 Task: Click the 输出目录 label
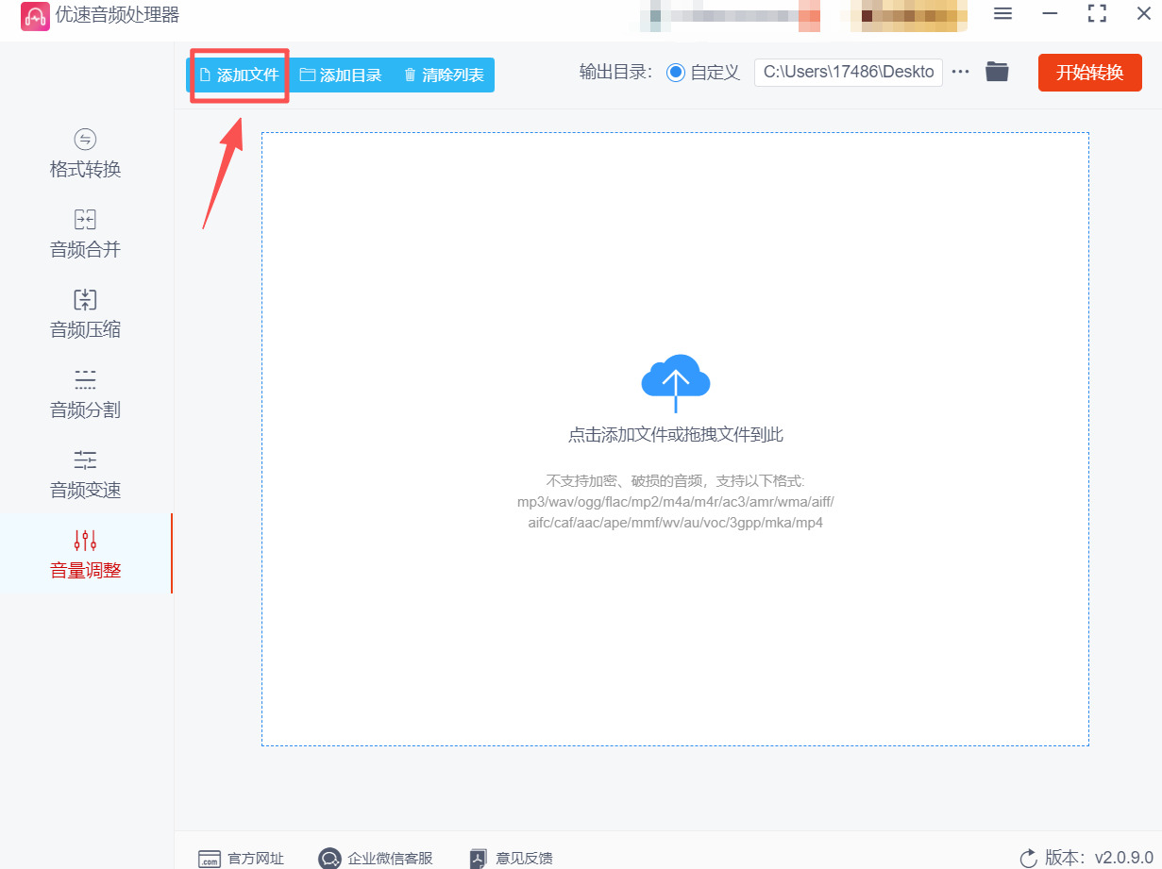[x=615, y=73]
